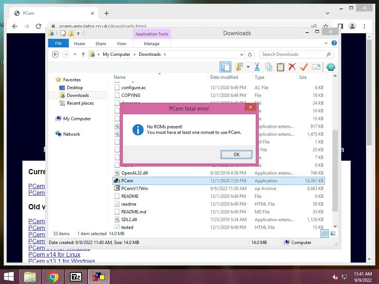
Task: Select the README.md file
Action: [x=218, y=212]
